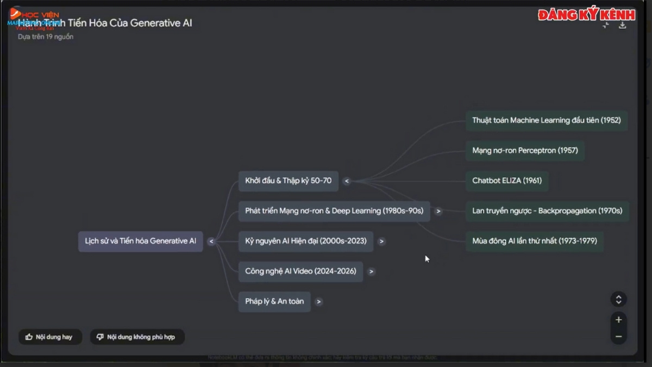This screenshot has height=367, width=652.
Task: Click the collapse fullscreen icon
Action: click(606, 25)
